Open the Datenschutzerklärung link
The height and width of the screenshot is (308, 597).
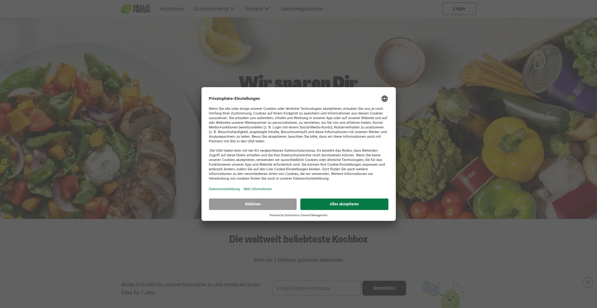click(224, 189)
